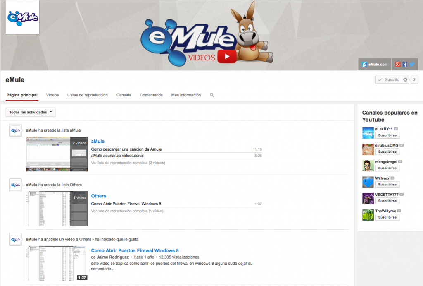Play Como Abrir Puertos Firewal Windows 8 in playlist
Screen dimensions: 423x286
[126, 204]
